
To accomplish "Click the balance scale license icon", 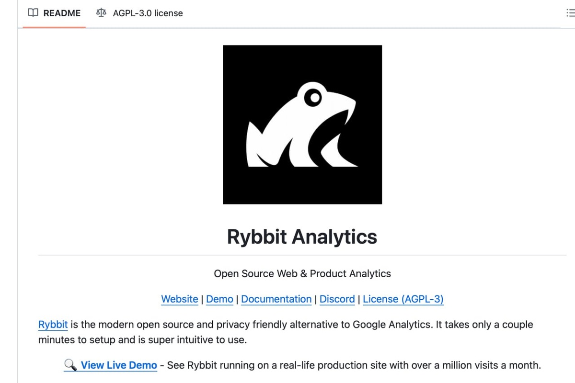I will tap(101, 13).
